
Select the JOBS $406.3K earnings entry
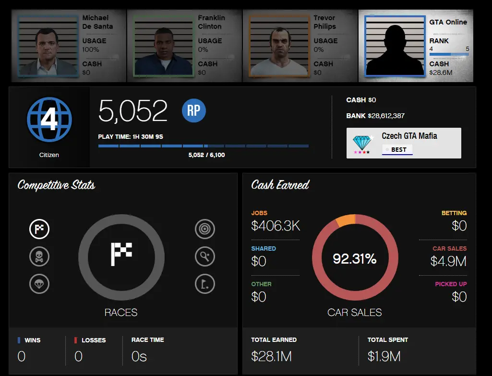[x=276, y=221]
